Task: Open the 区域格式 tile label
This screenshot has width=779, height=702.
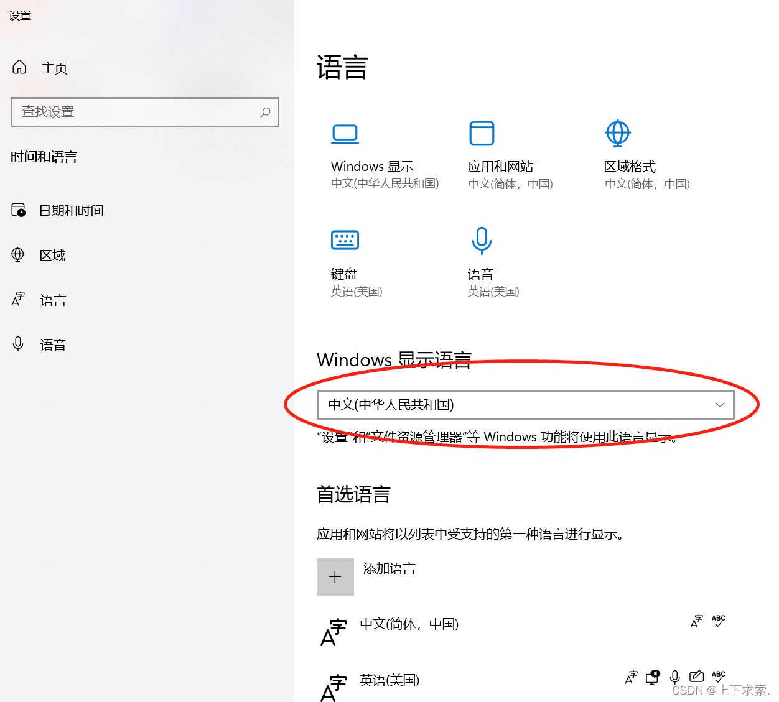Action: (630, 167)
